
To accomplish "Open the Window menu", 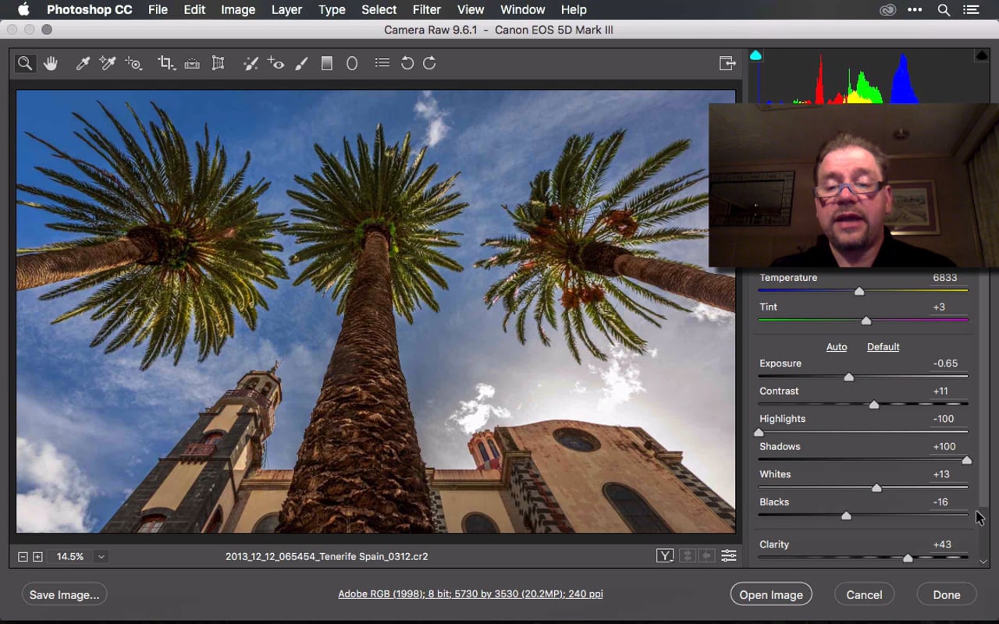I will point(522,9).
